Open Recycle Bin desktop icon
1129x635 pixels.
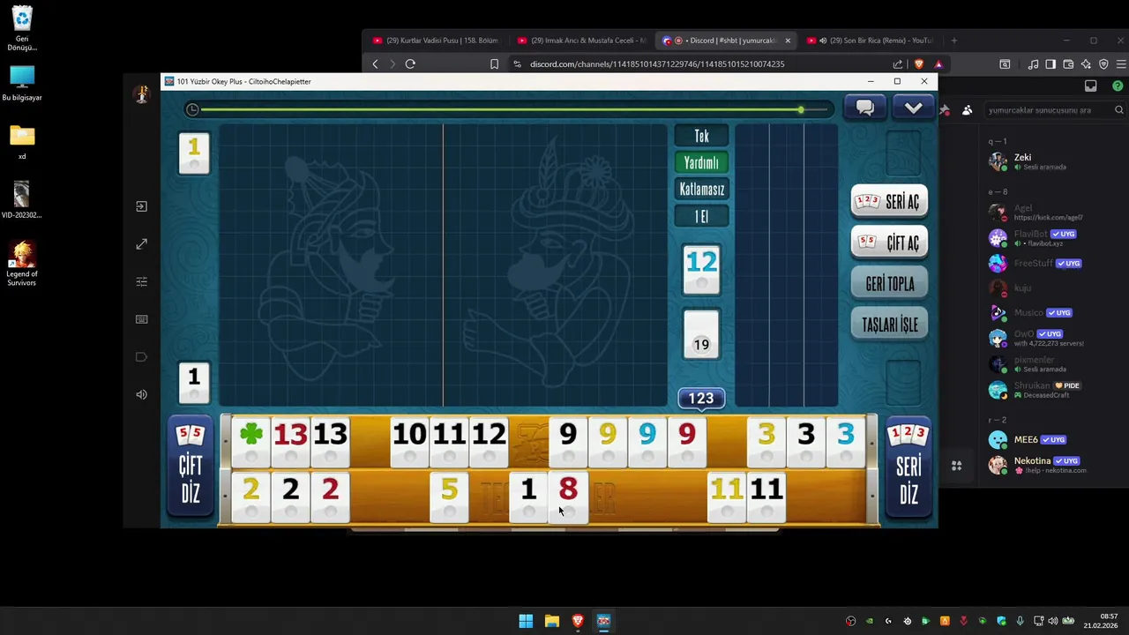click(x=22, y=28)
